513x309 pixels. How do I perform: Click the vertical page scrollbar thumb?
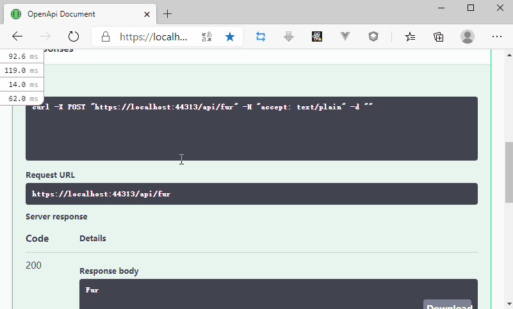509,171
